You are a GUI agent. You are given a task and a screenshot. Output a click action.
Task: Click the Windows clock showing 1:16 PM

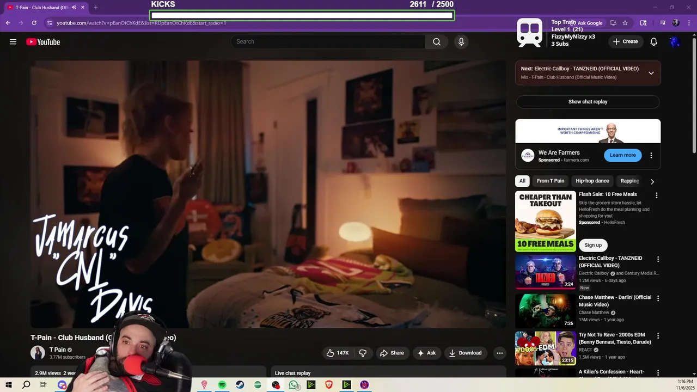tap(685, 381)
